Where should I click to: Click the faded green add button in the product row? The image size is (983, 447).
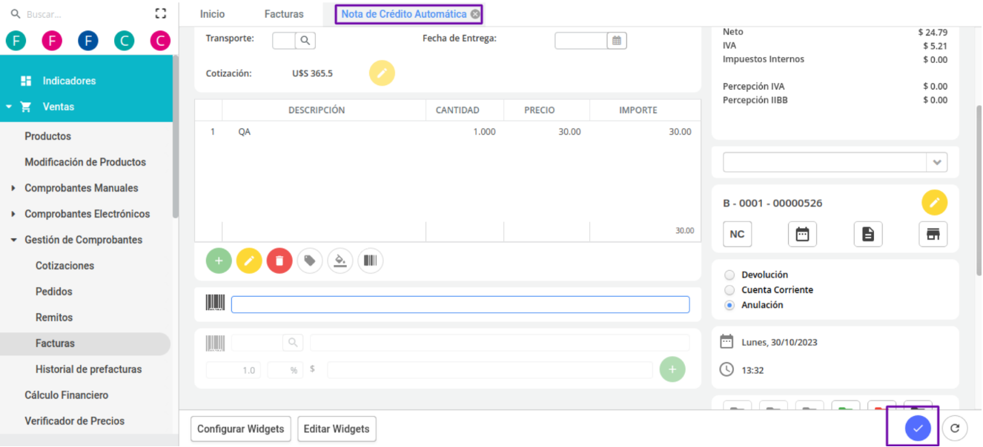pyautogui.click(x=672, y=369)
